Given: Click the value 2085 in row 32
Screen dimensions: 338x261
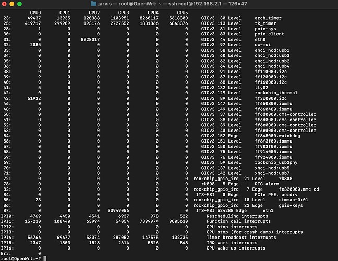Looking at the screenshot, I should tap(35, 45).
